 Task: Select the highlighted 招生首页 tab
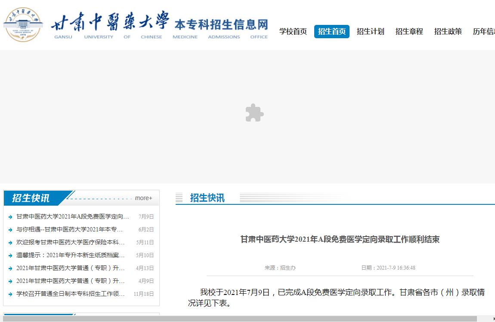[x=332, y=31]
